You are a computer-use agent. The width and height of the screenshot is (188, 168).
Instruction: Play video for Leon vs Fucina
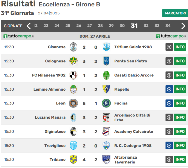coord(169,103)
